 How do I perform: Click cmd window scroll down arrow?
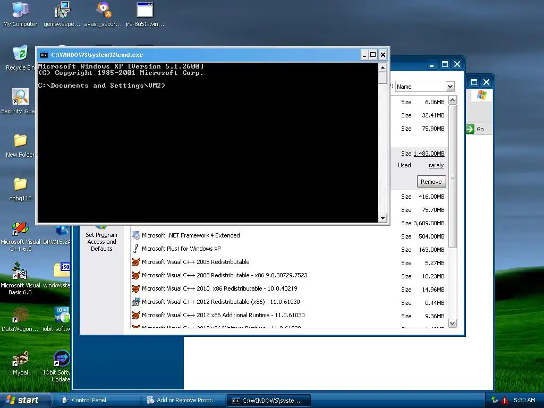tap(382, 218)
